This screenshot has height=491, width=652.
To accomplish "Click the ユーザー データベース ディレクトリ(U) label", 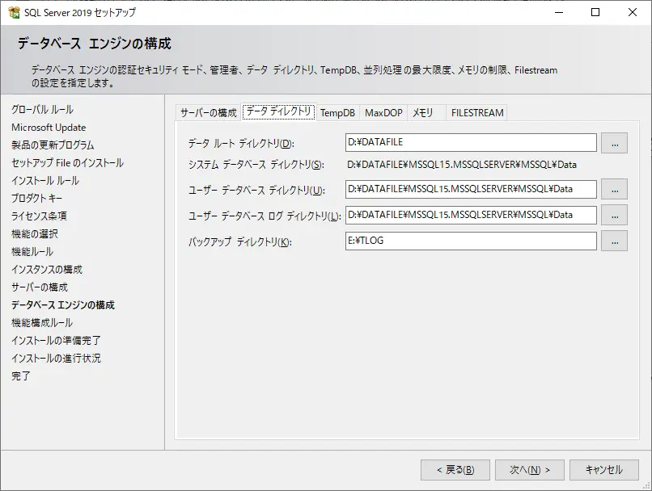I will 256,191.
